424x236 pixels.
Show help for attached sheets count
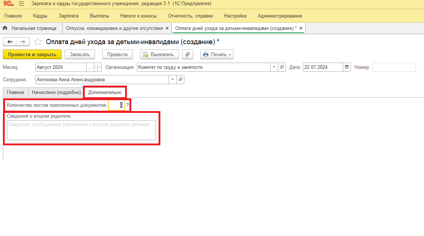[x=128, y=105]
